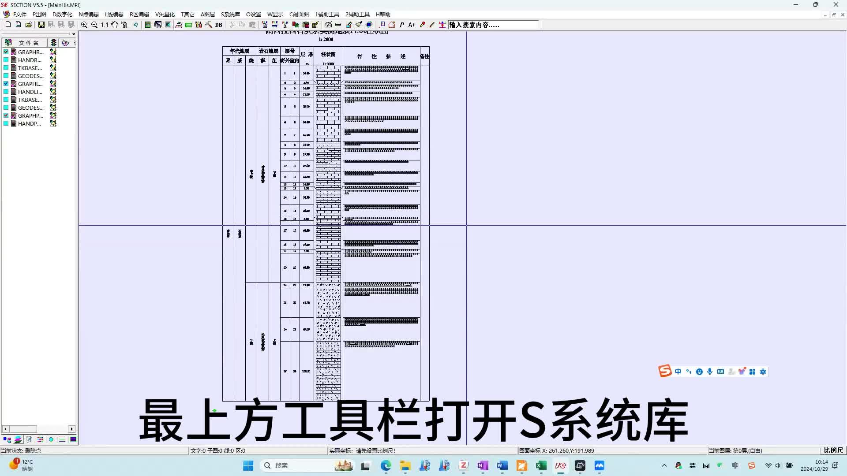Open the DB database tool
The height and width of the screenshot is (476, 847).
[x=219, y=25]
